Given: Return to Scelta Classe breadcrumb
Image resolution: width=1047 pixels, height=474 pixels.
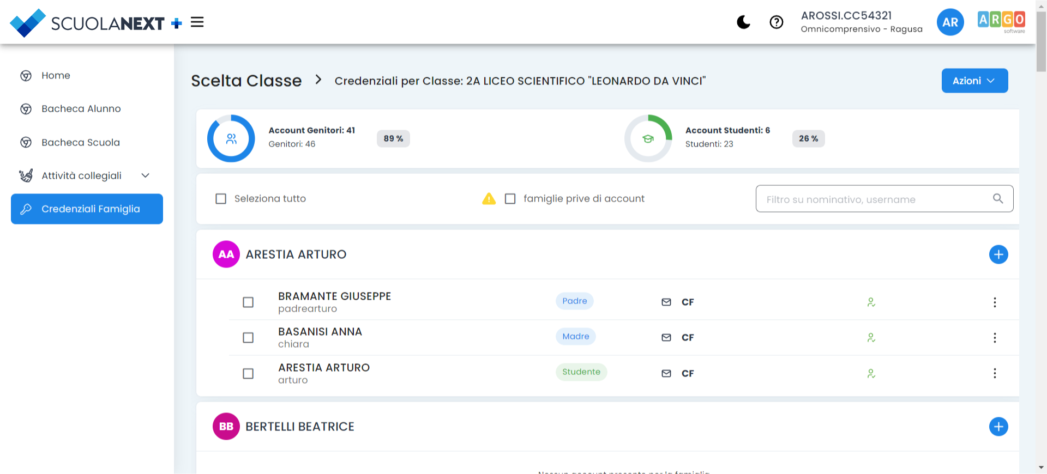Looking at the screenshot, I should [246, 81].
